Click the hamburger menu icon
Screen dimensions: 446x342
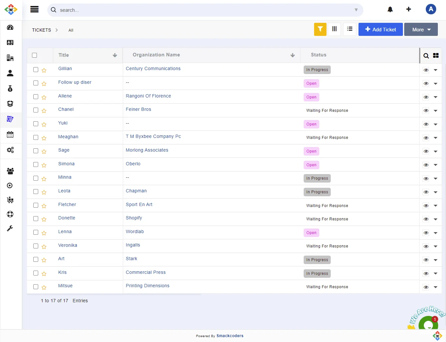click(x=35, y=9)
